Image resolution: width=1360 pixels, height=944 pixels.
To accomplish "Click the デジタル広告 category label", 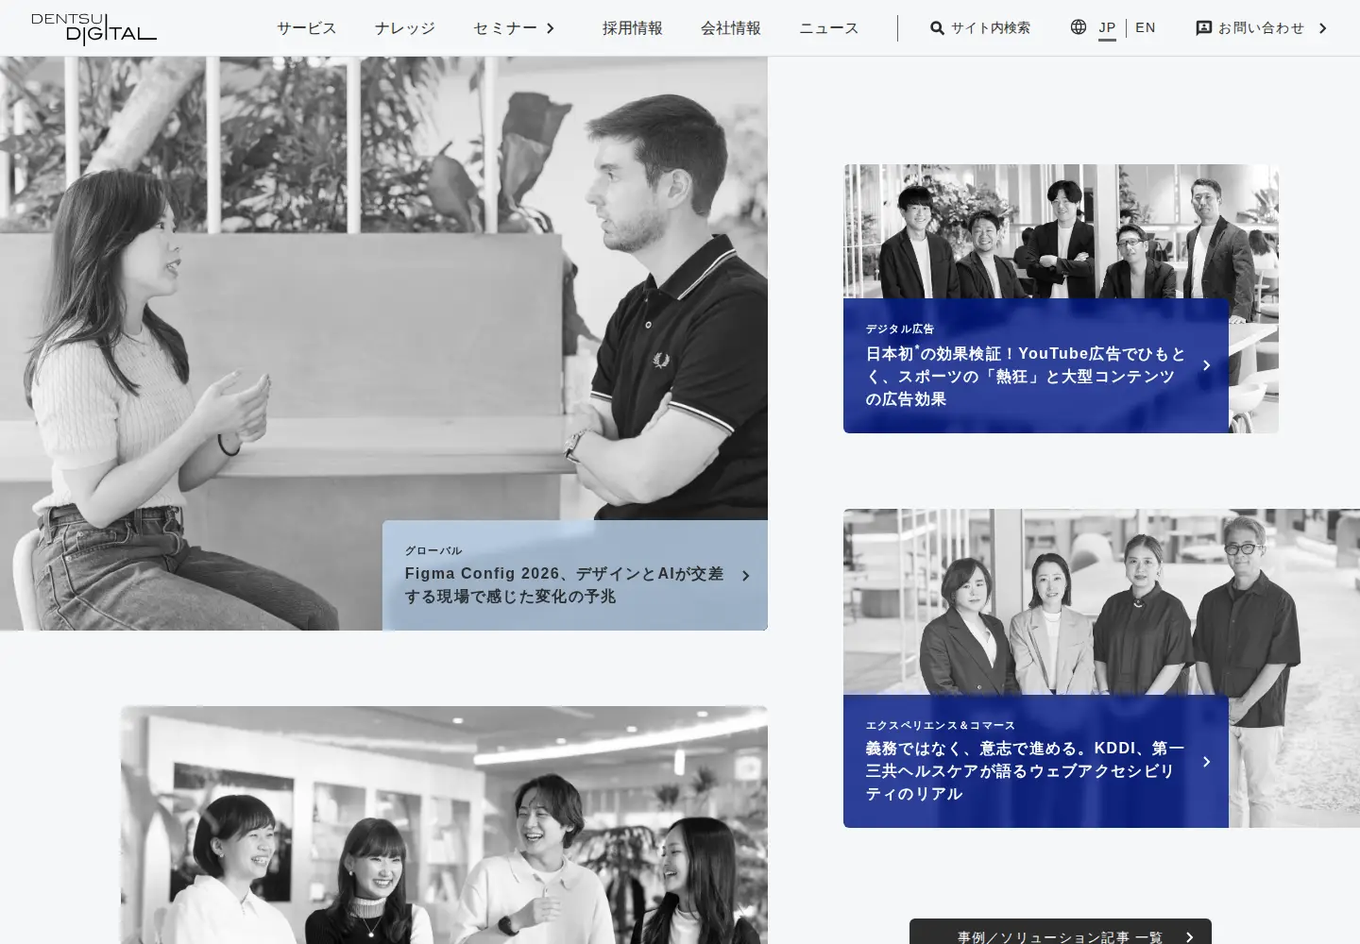I will (x=900, y=329).
